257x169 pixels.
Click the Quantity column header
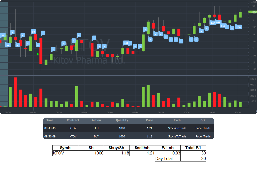click(x=122, y=120)
